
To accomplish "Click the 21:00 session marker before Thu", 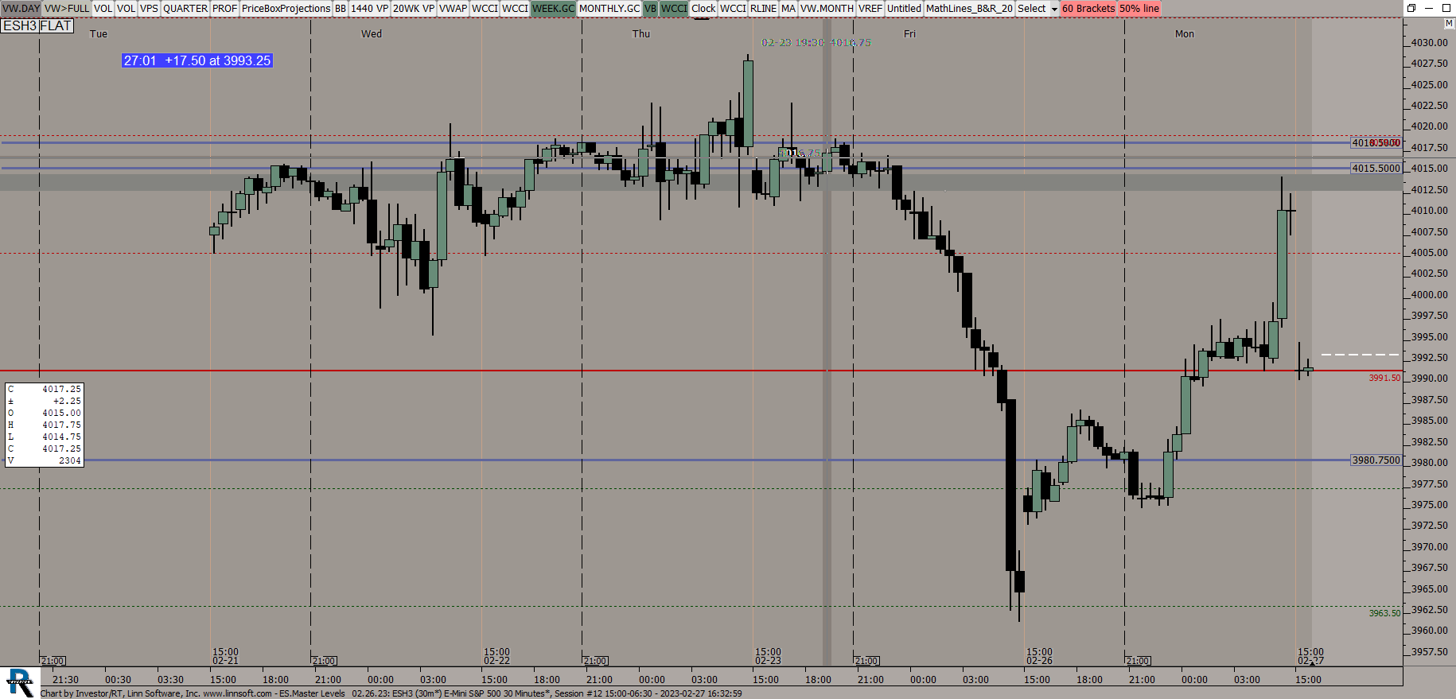I will (595, 661).
